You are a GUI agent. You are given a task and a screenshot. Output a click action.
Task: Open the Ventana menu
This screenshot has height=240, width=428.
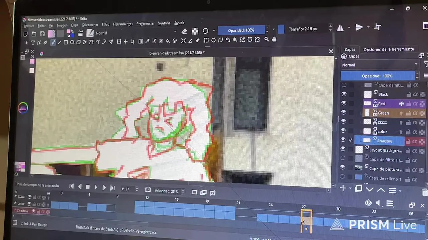(164, 23)
